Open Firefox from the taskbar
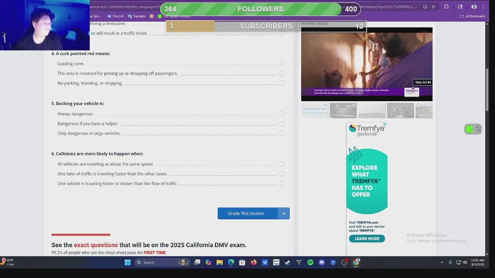 click(253, 263)
